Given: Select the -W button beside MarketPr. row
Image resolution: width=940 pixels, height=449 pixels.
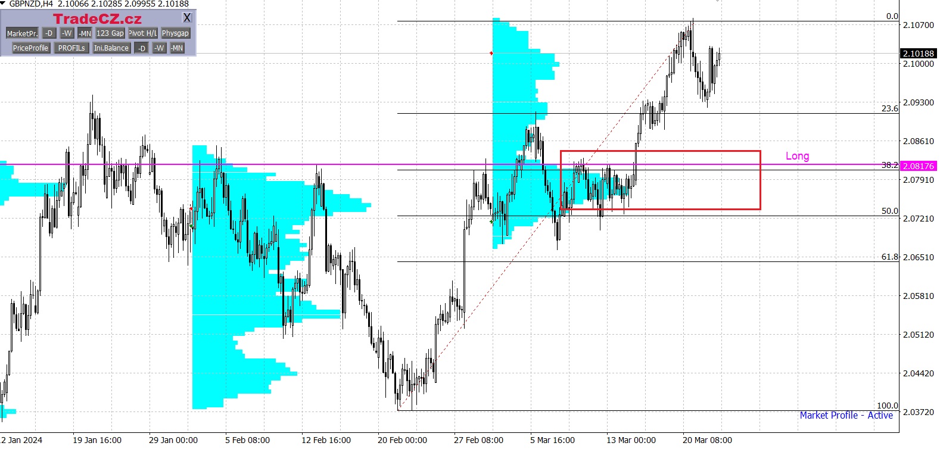Looking at the screenshot, I should coord(67,33).
